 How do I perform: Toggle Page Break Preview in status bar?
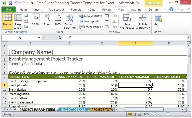click(x=139, y=114)
